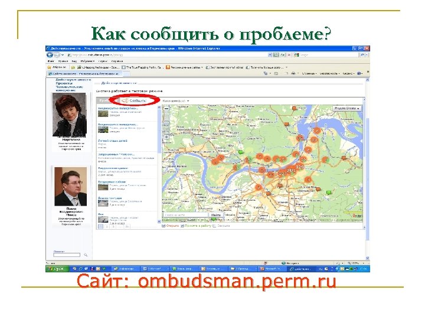Click the Internet Explorer Forward arrow button

(57, 55)
